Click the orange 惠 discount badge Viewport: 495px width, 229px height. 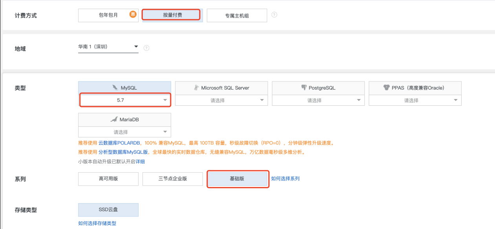click(133, 14)
